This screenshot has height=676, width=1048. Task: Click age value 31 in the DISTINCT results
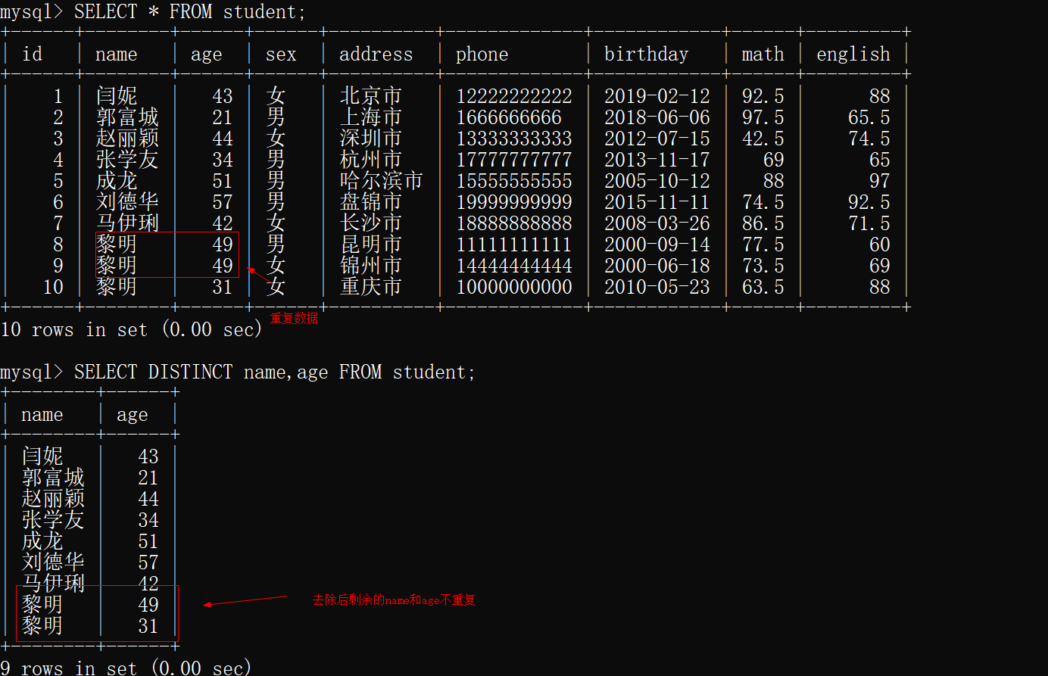pyautogui.click(x=148, y=626)
